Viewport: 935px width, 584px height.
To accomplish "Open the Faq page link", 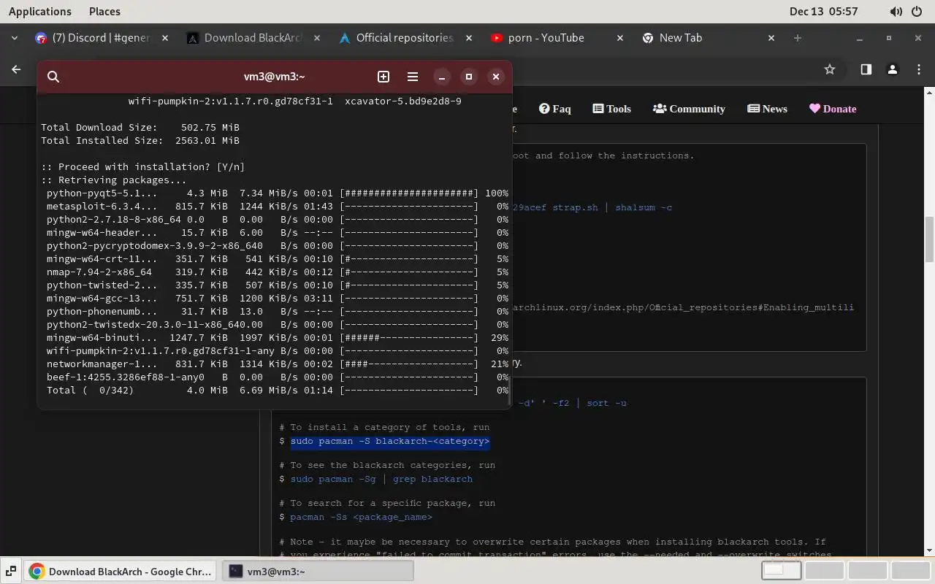I will tap(555, 109).
